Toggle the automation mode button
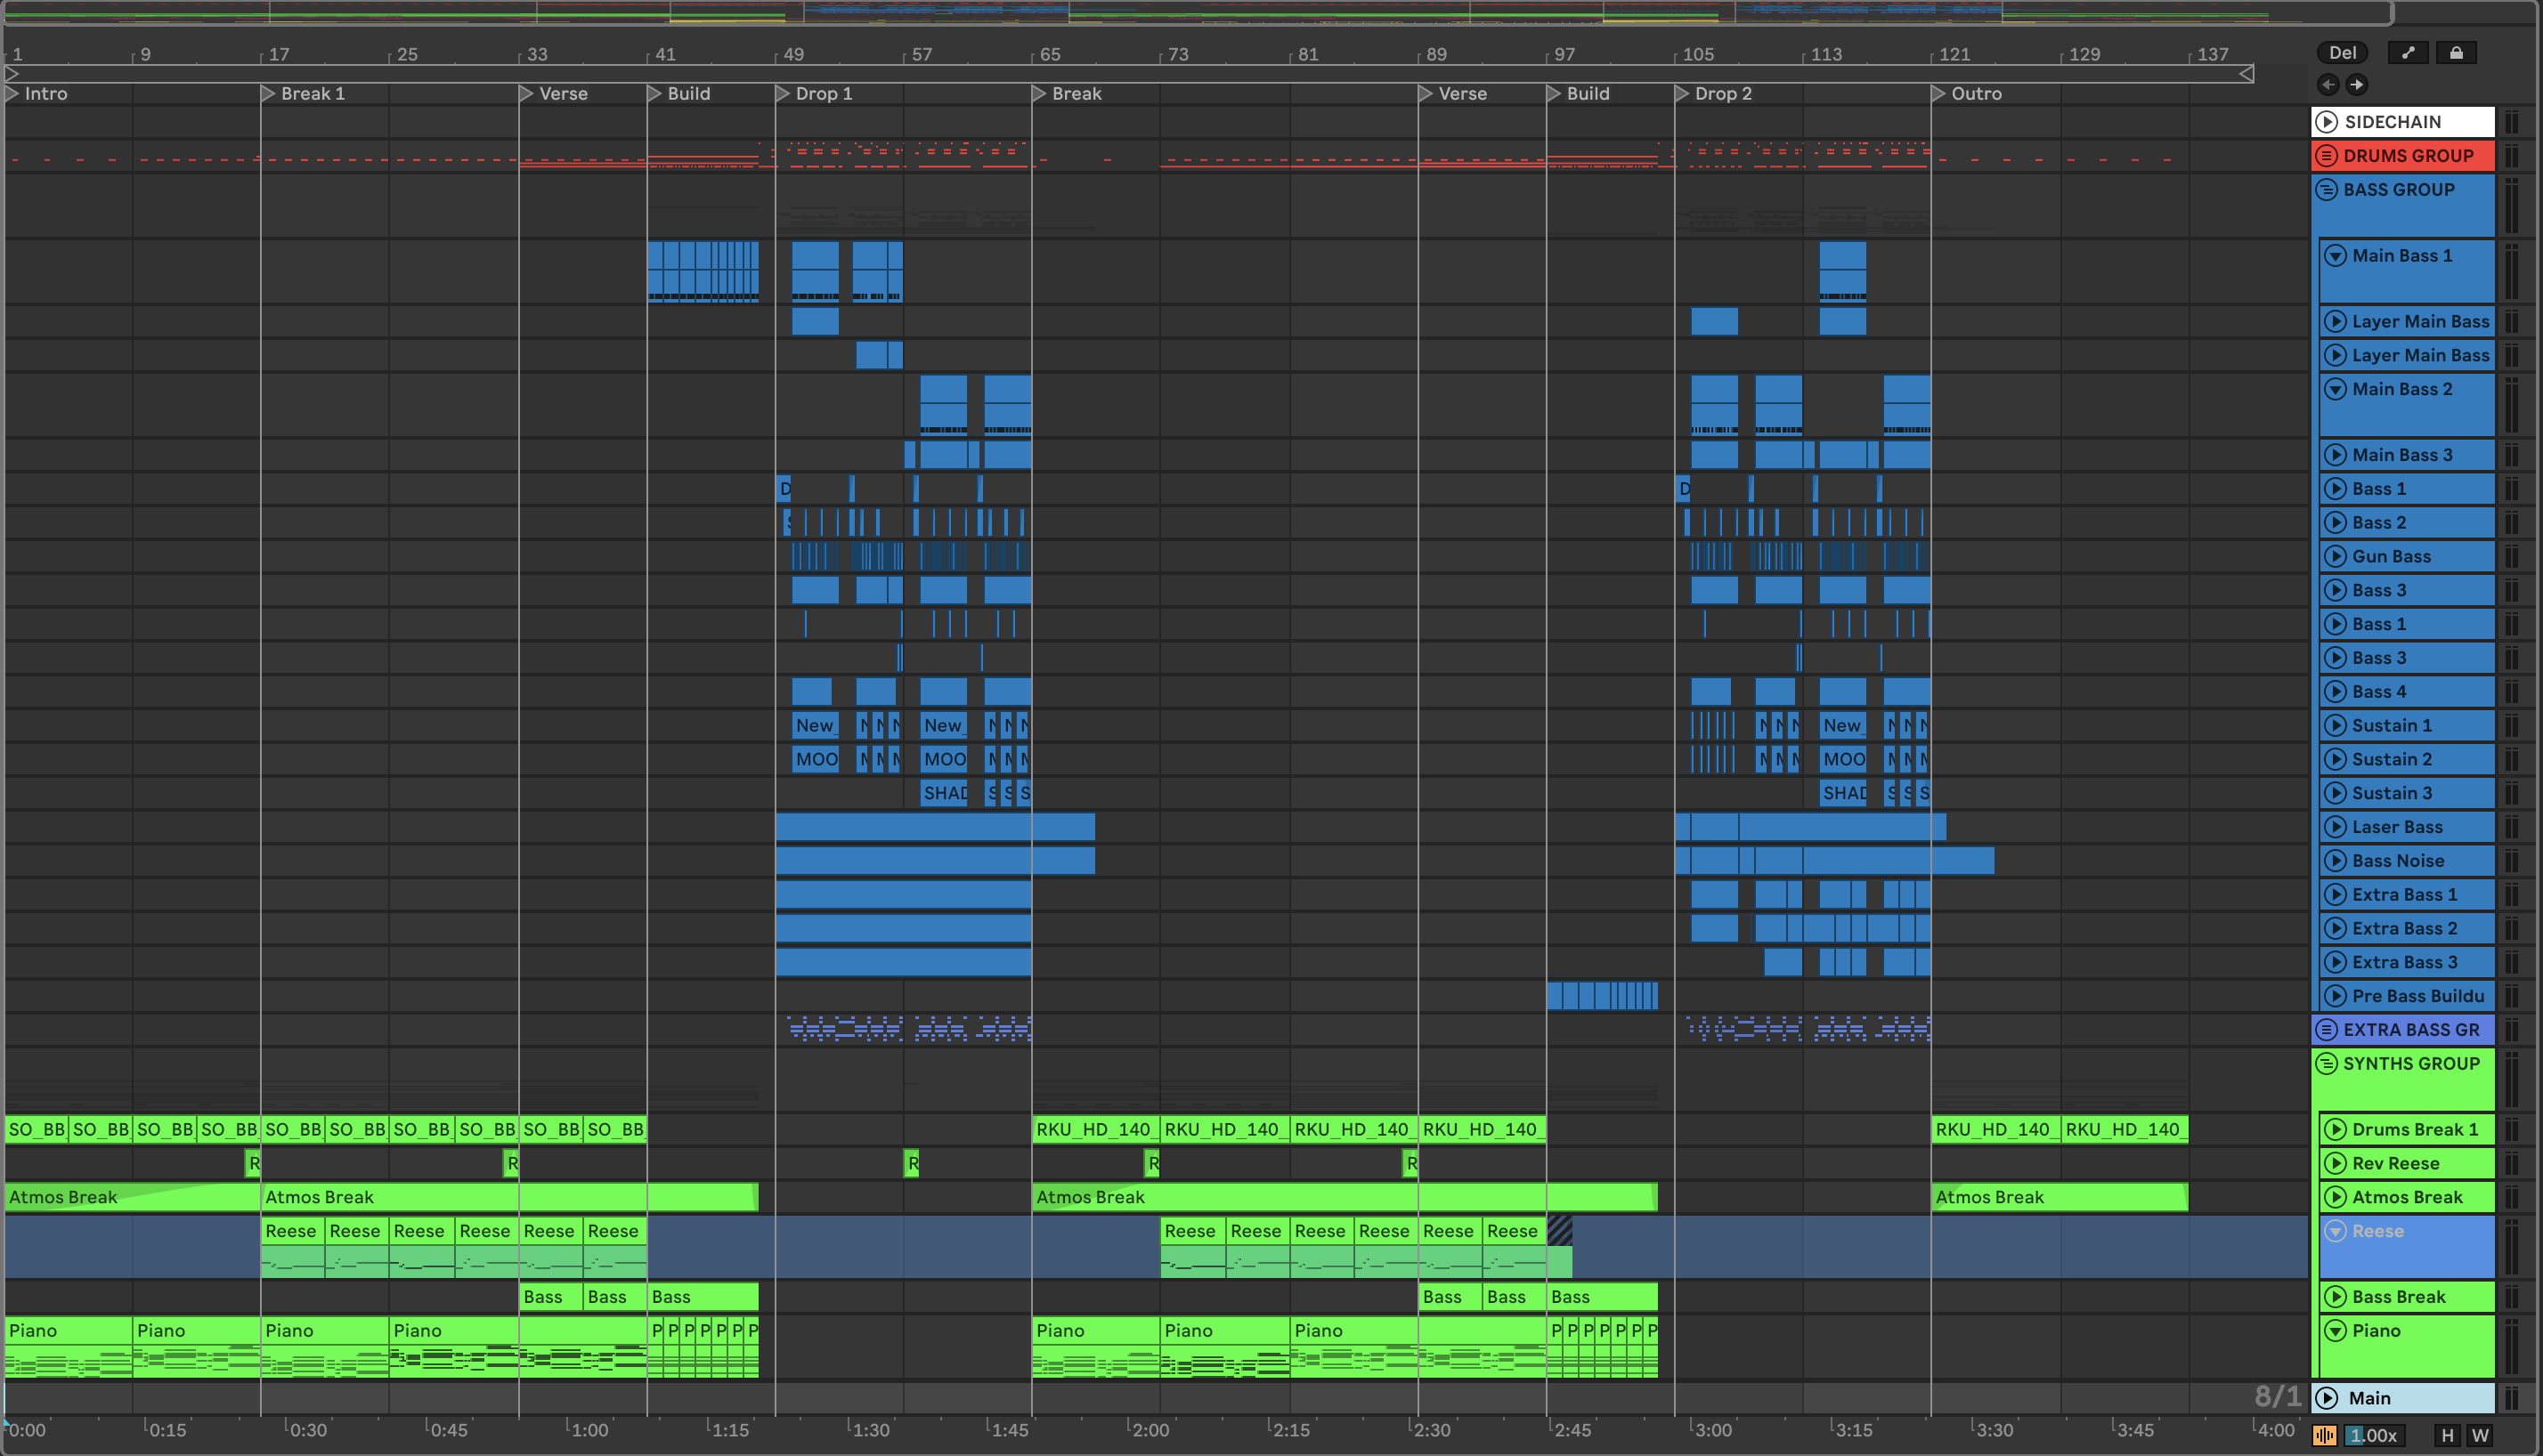The height and width of the screenshot is (1456, 2543). 2408,53
